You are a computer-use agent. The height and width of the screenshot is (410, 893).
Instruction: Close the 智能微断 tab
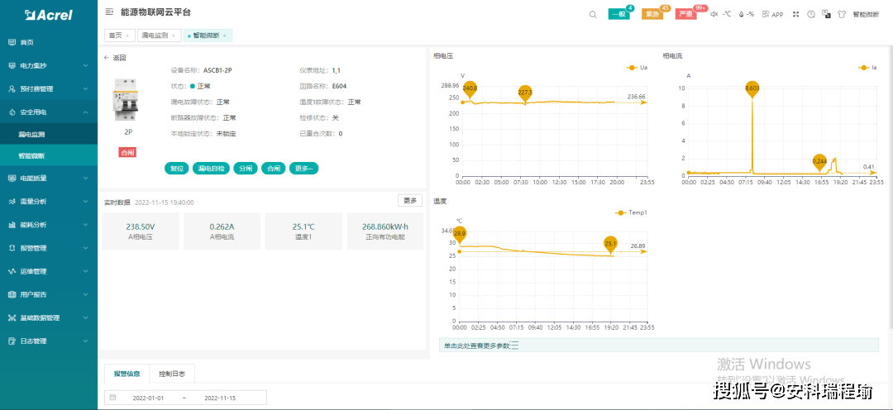point(224,36)
